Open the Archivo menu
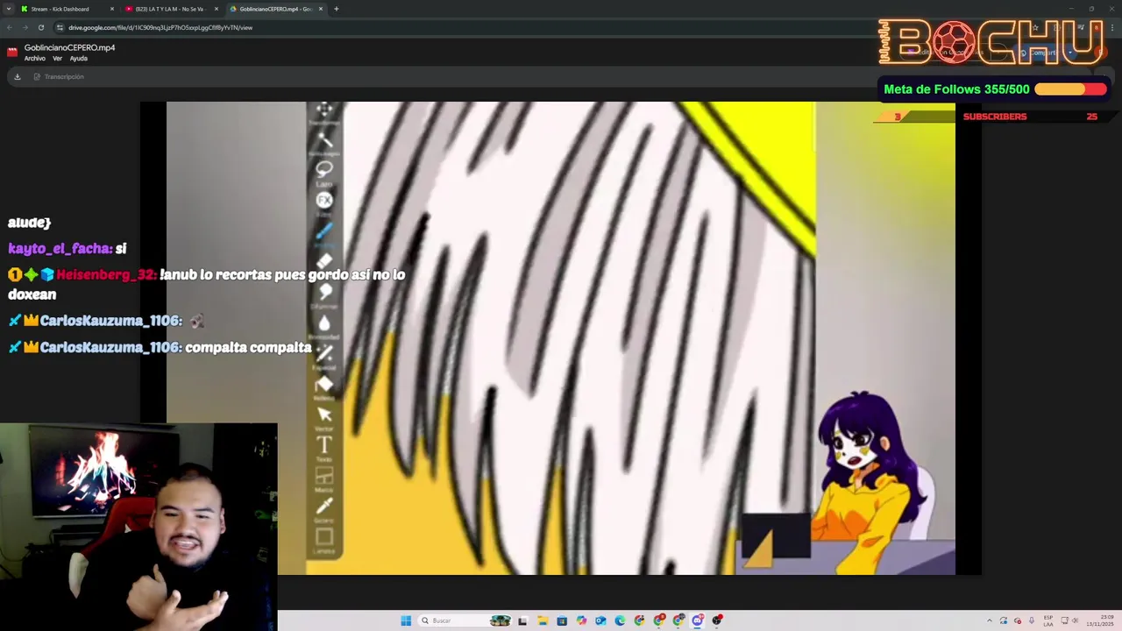Image resolution: width=1122 pixels, height=631 pixels. click(35, 59)
